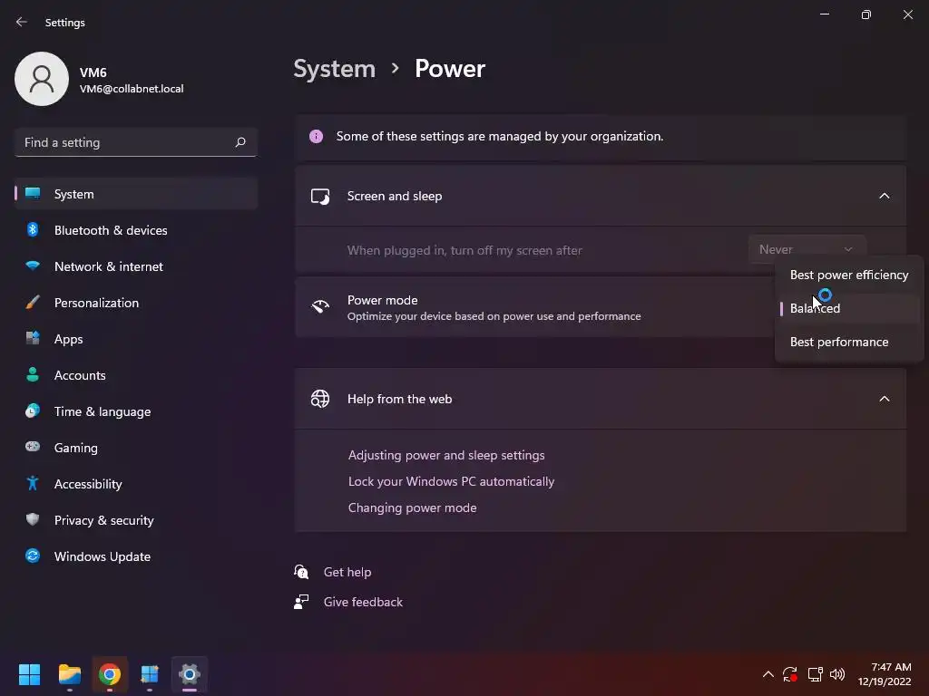Click the 'Optimize your device' description text
Screen dimensions: 929x696
coord(494,316)
